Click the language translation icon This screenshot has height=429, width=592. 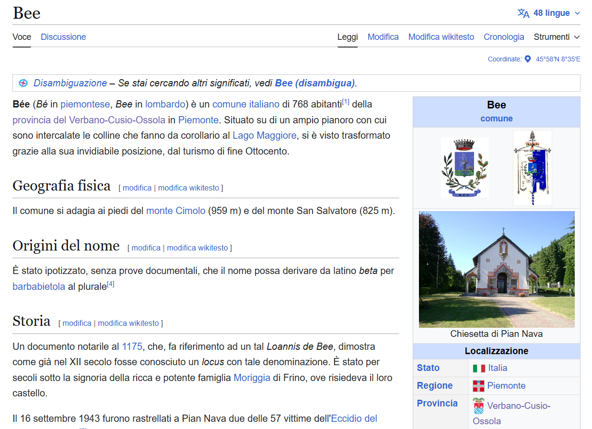[x=523, y=13]
